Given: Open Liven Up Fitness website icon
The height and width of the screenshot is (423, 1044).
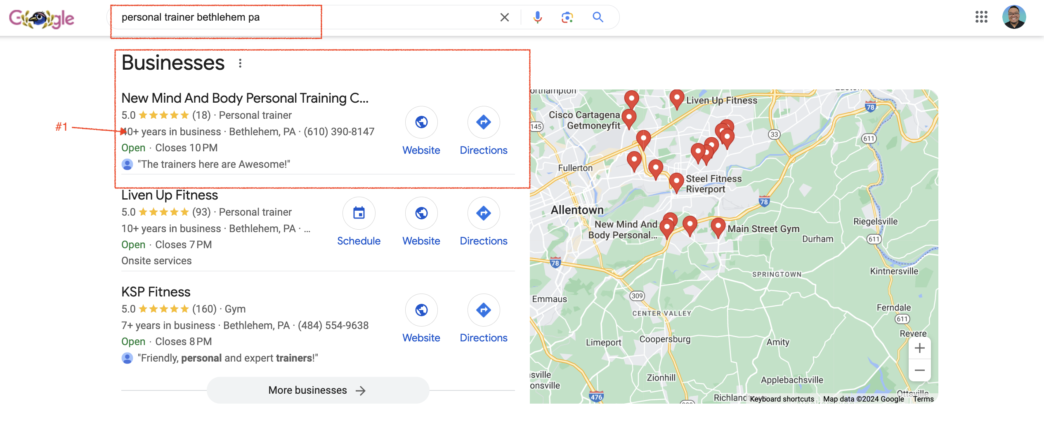Looking at the screenshot, I should coord(421,213).
